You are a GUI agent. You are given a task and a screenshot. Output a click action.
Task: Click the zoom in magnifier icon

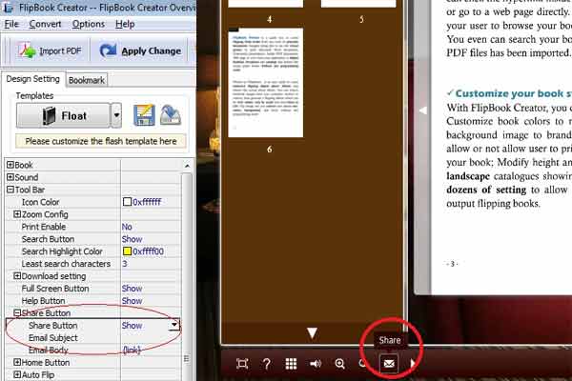[340, 364]
